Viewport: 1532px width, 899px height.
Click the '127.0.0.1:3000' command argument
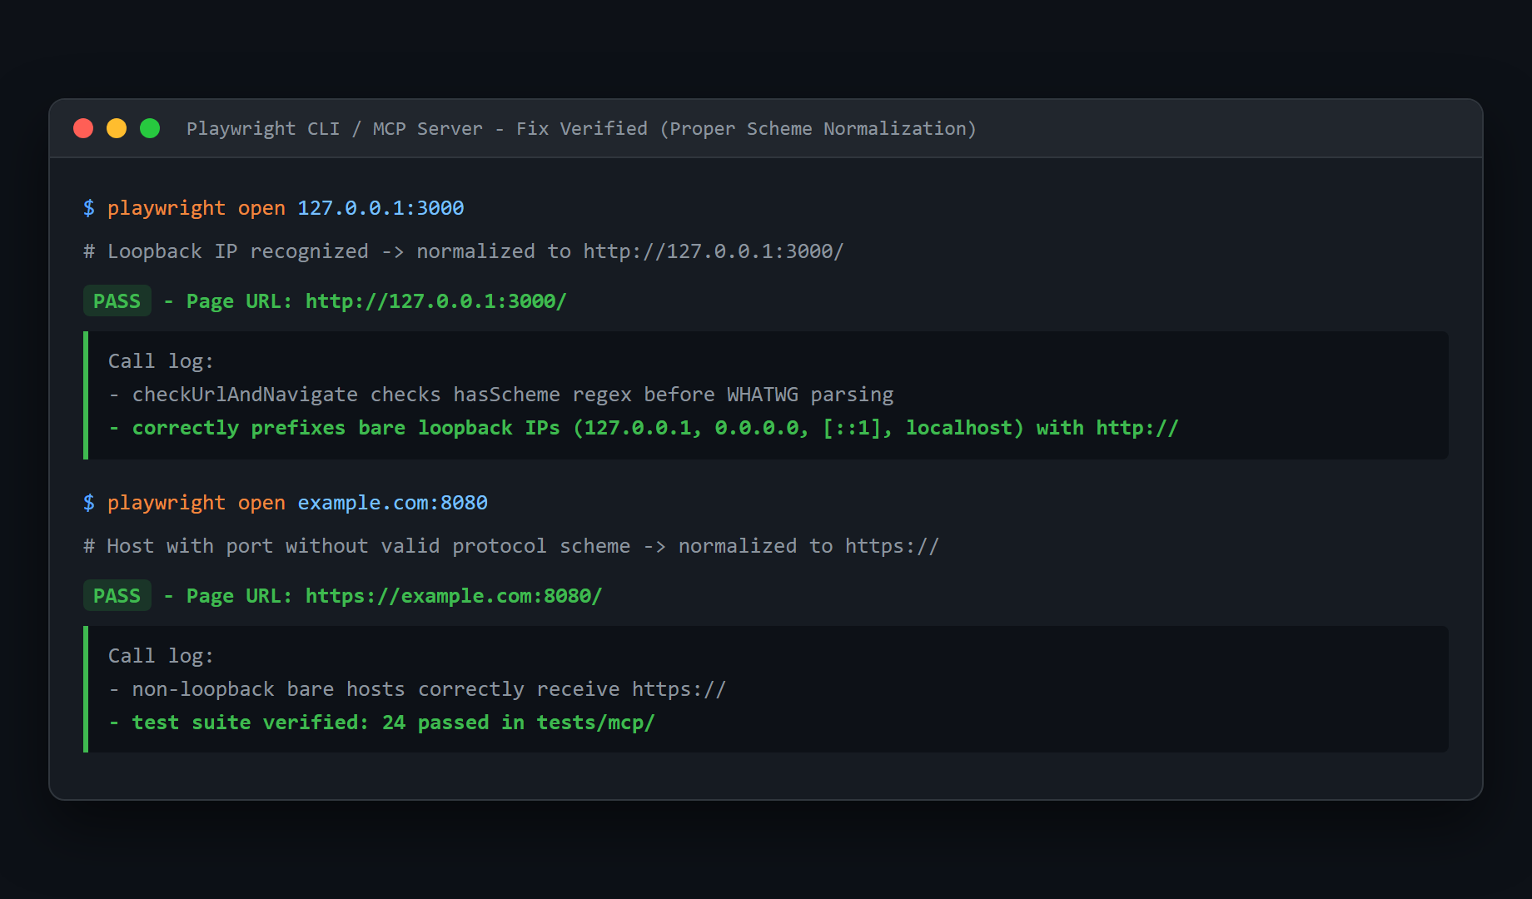tap(381, 208)
